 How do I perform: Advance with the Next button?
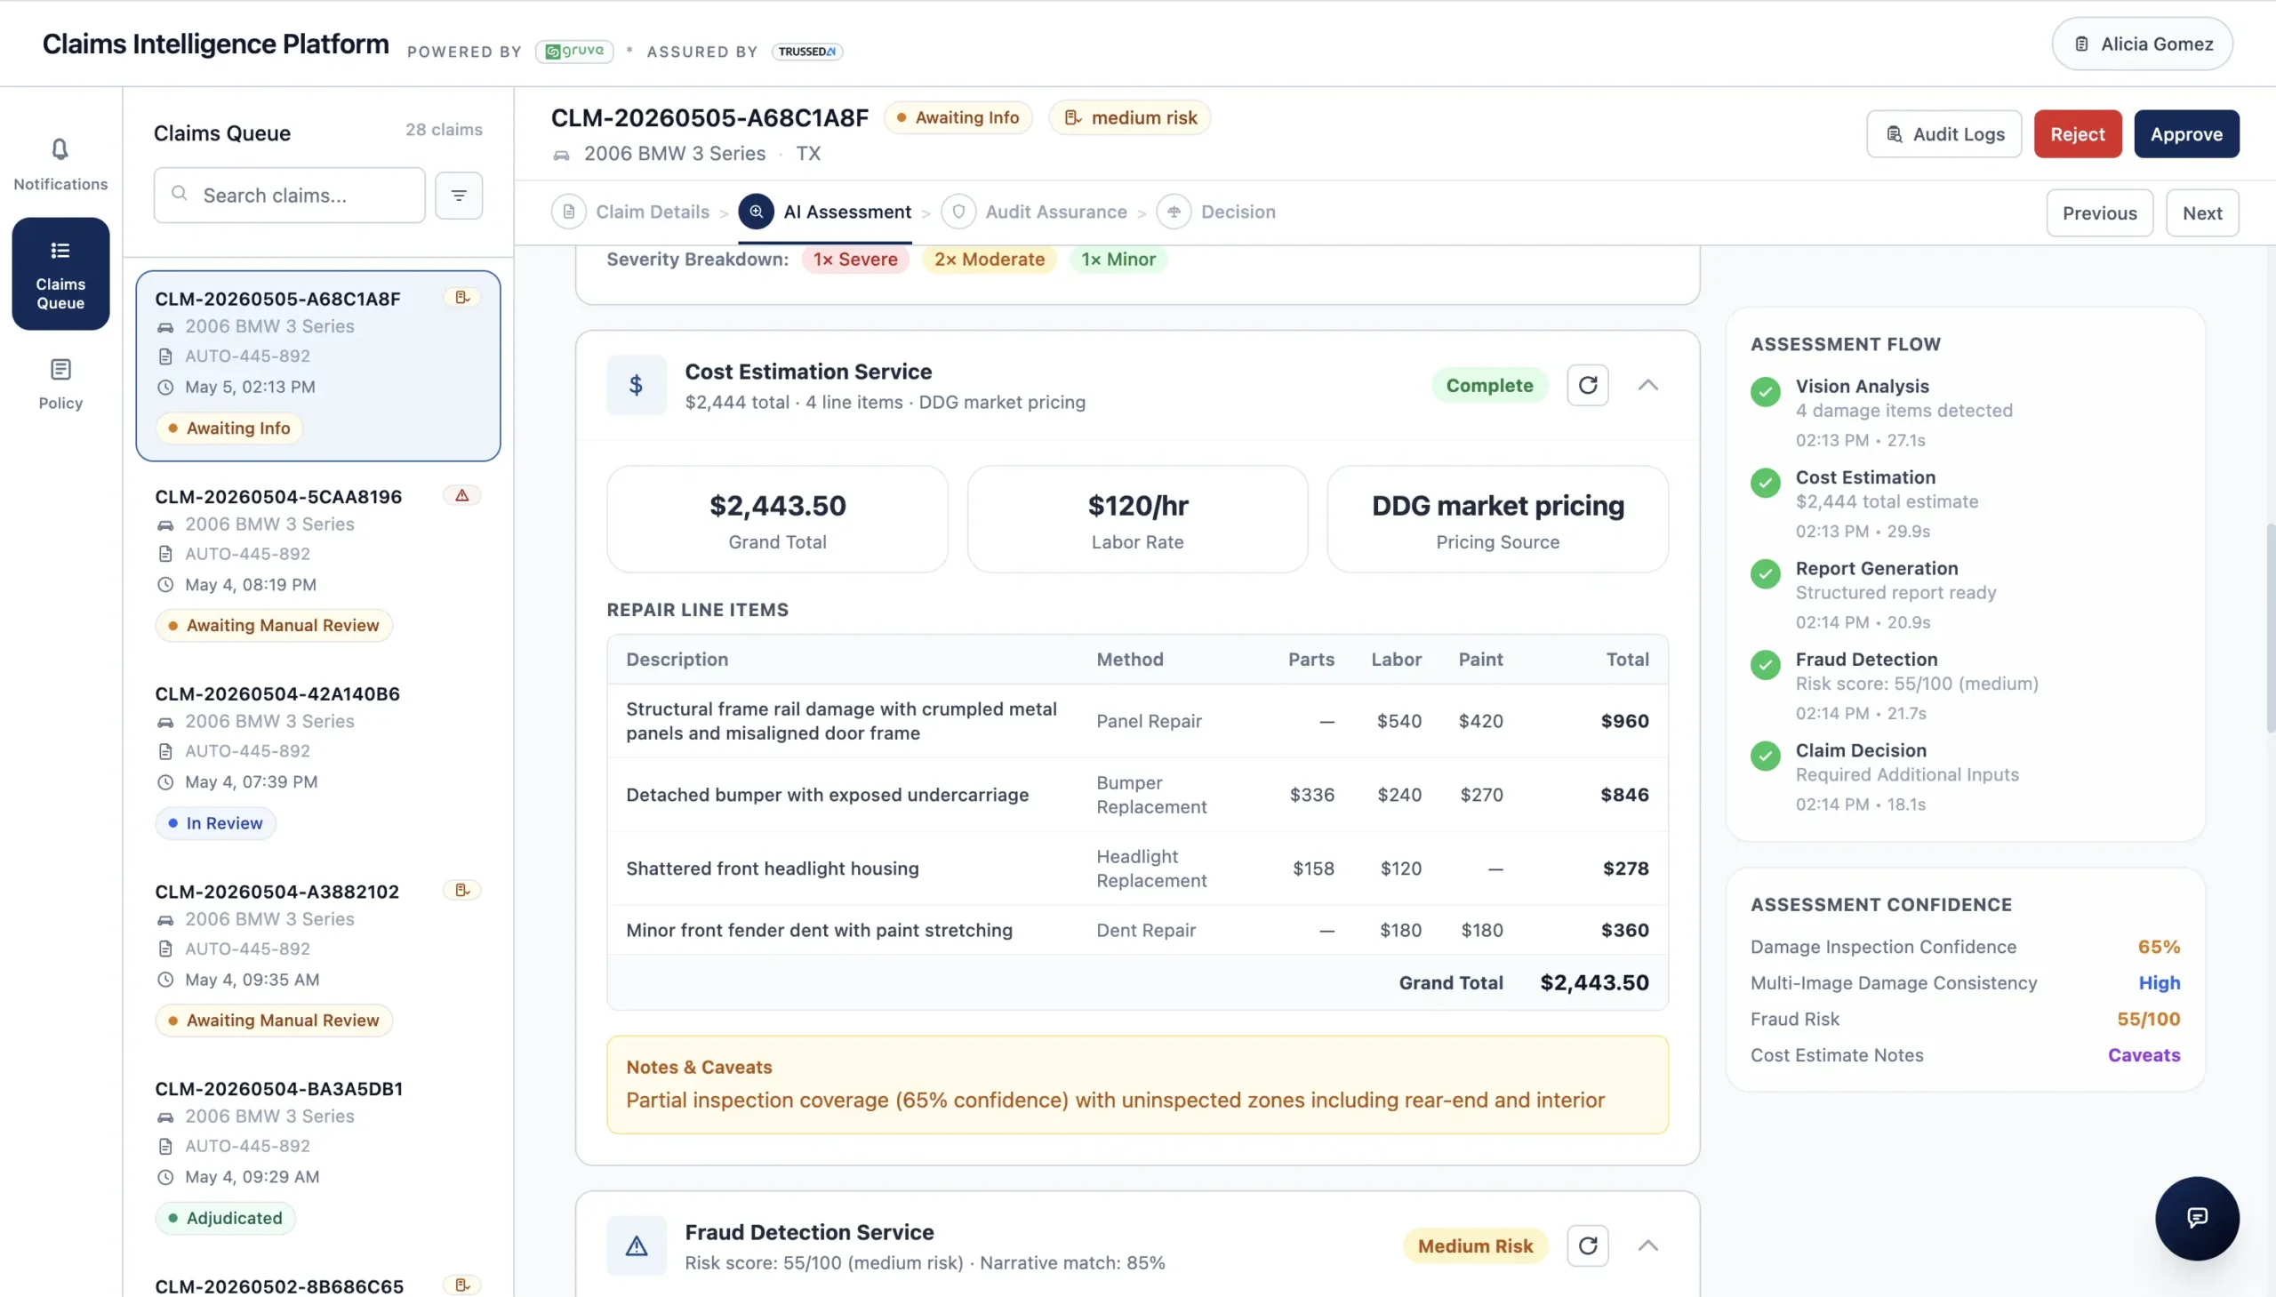(x=2202, y=212)
